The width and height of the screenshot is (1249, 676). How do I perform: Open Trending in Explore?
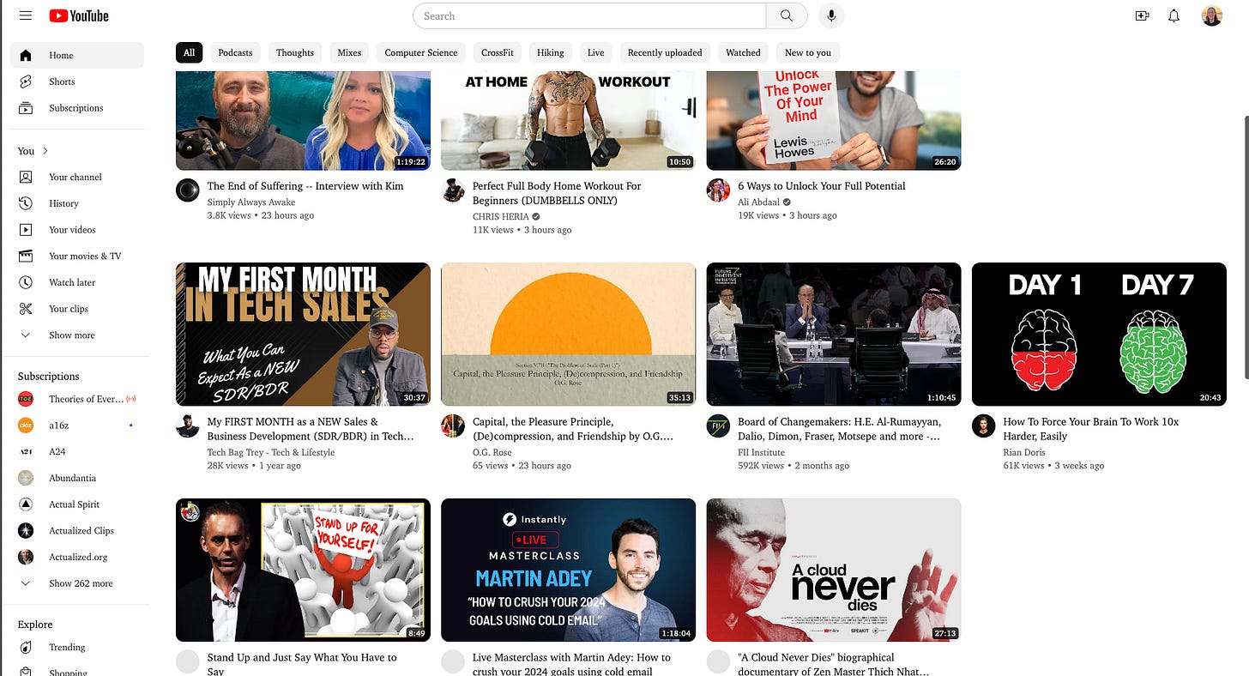76,647
